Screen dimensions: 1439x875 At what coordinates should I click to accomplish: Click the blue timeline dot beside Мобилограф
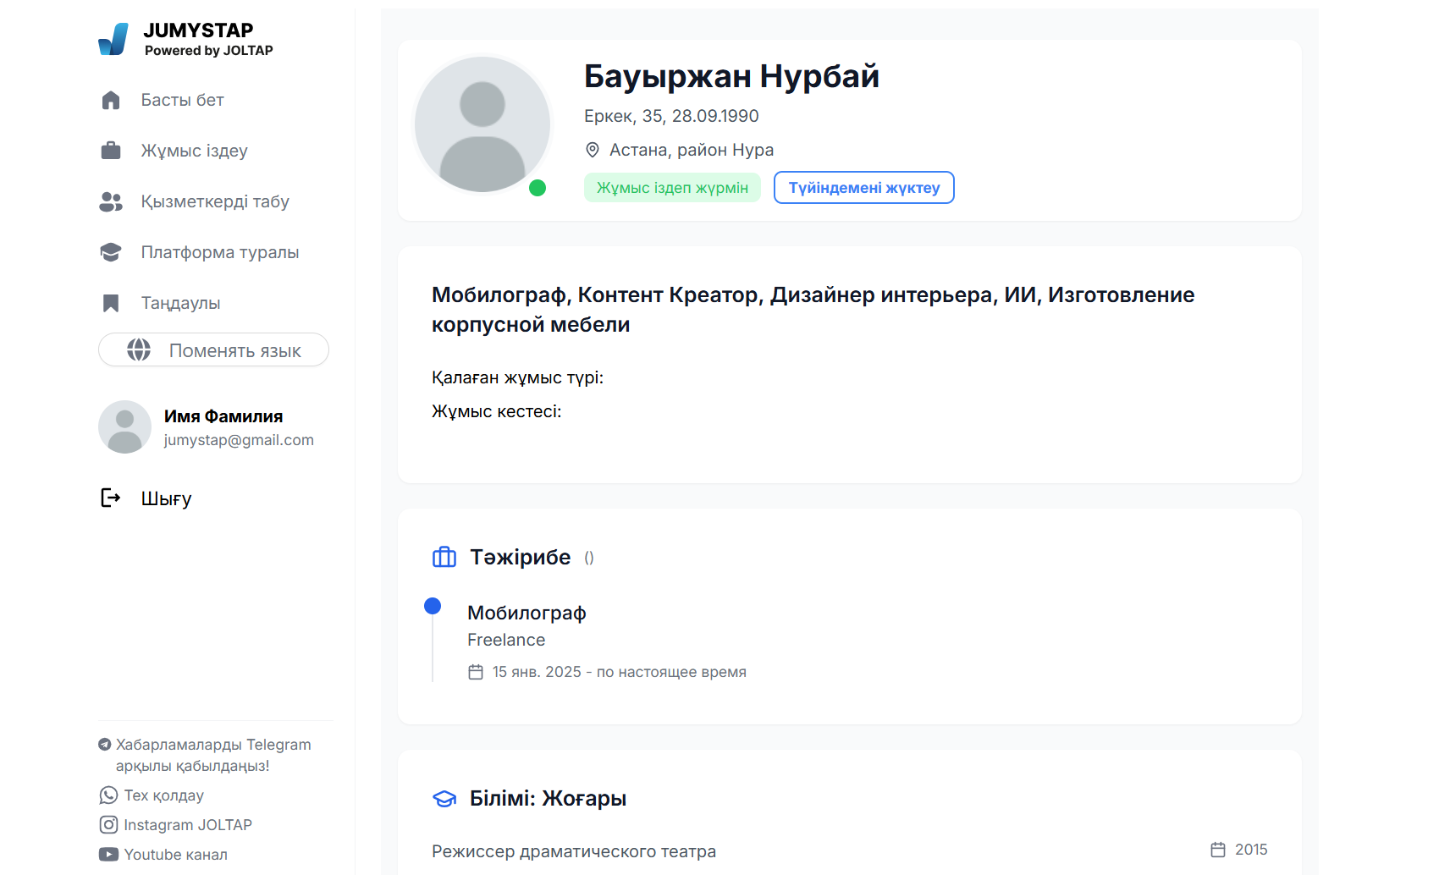pos(433,606)
